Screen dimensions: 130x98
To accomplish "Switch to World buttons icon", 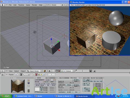I will point(44,75).
